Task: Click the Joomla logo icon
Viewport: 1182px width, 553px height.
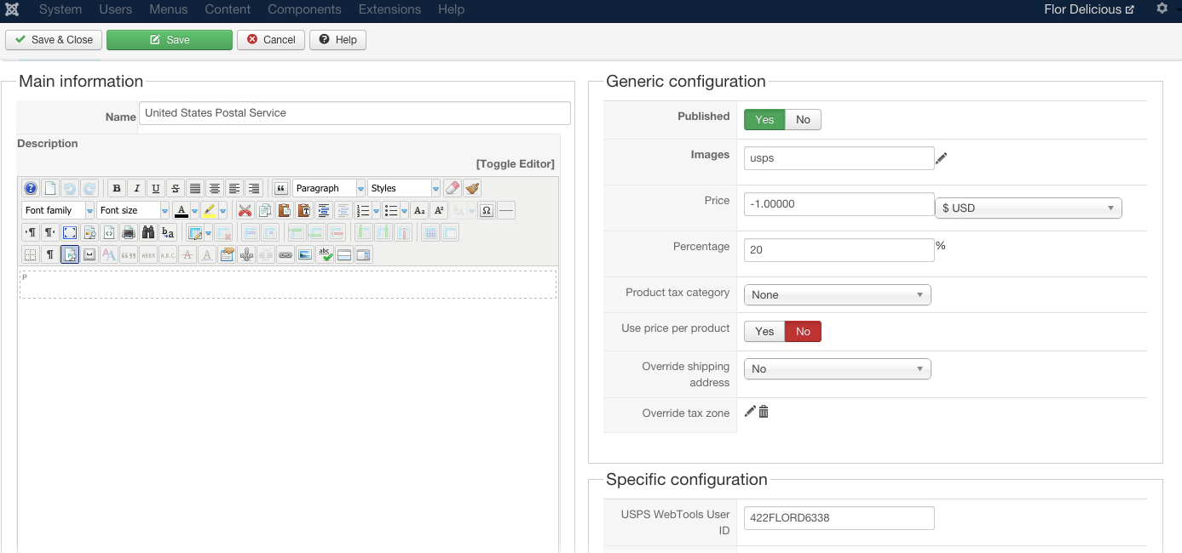Action: 12,9
